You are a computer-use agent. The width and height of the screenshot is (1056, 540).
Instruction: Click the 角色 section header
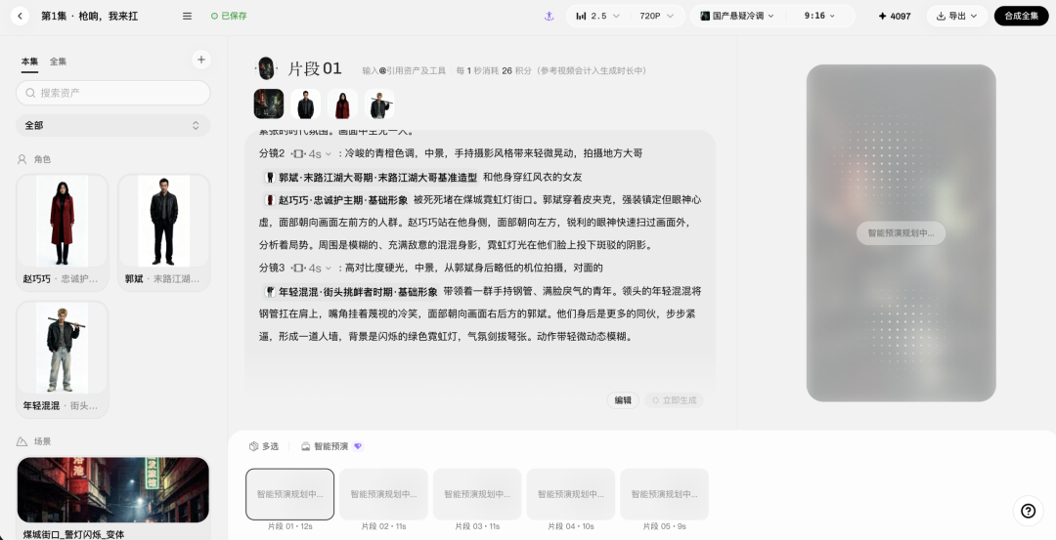[x=33, y=159]
